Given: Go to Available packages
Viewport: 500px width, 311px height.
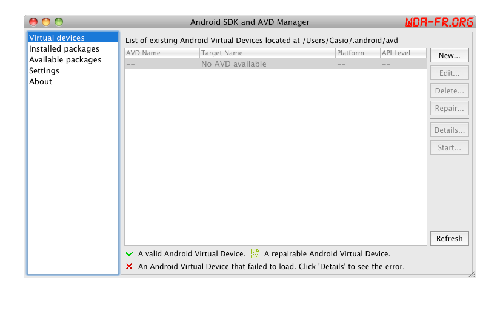Looking at the screenshot, I should pos(65,60).
